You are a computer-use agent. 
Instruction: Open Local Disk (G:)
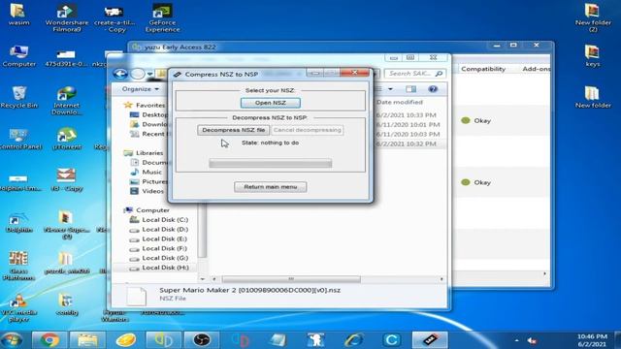(165, 258)
